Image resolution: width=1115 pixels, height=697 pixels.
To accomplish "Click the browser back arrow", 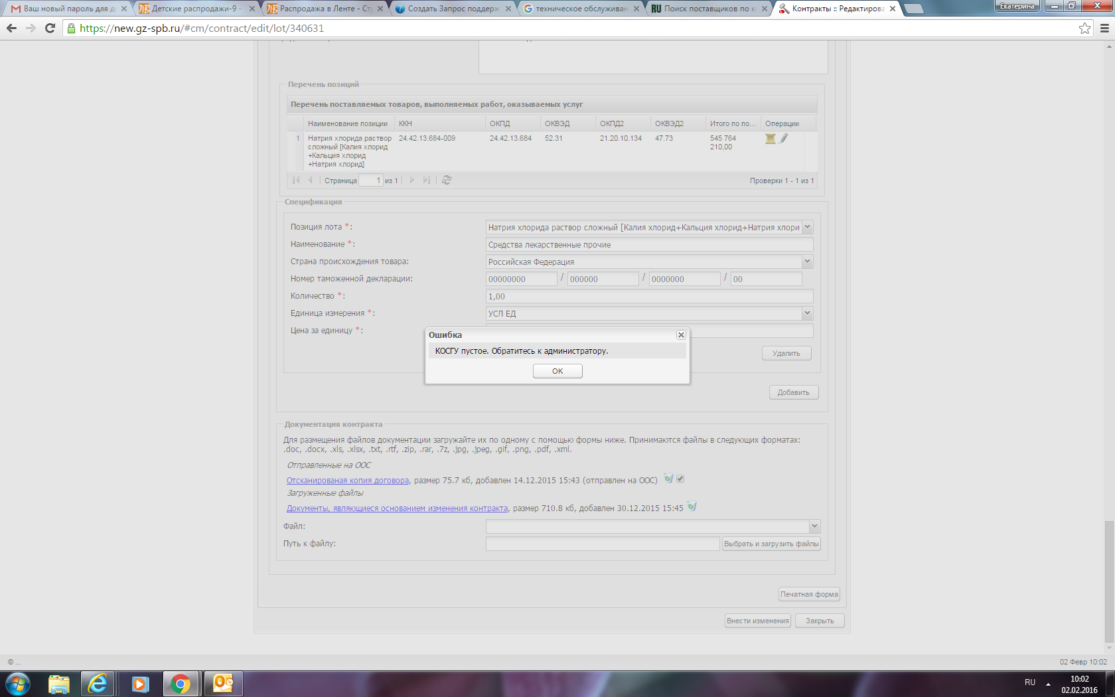I will (11, 28).
